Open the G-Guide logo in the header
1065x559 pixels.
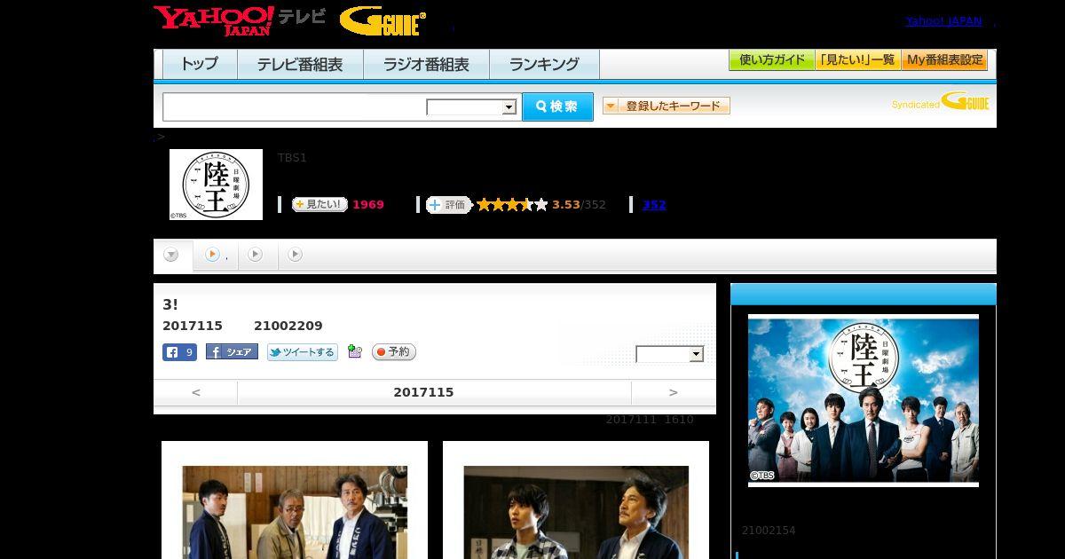[383, 20]
